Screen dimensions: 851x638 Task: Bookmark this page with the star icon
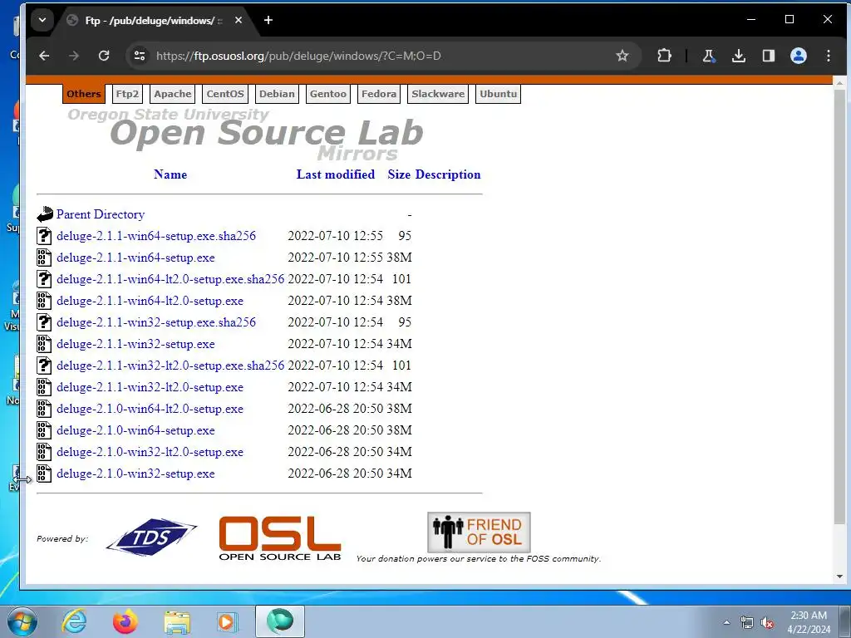tap(622, 56)
